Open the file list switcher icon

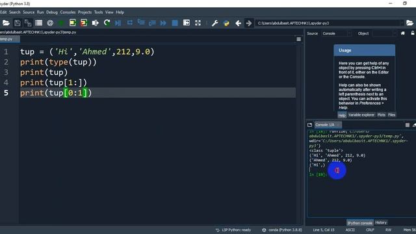[x=39, y=23]
